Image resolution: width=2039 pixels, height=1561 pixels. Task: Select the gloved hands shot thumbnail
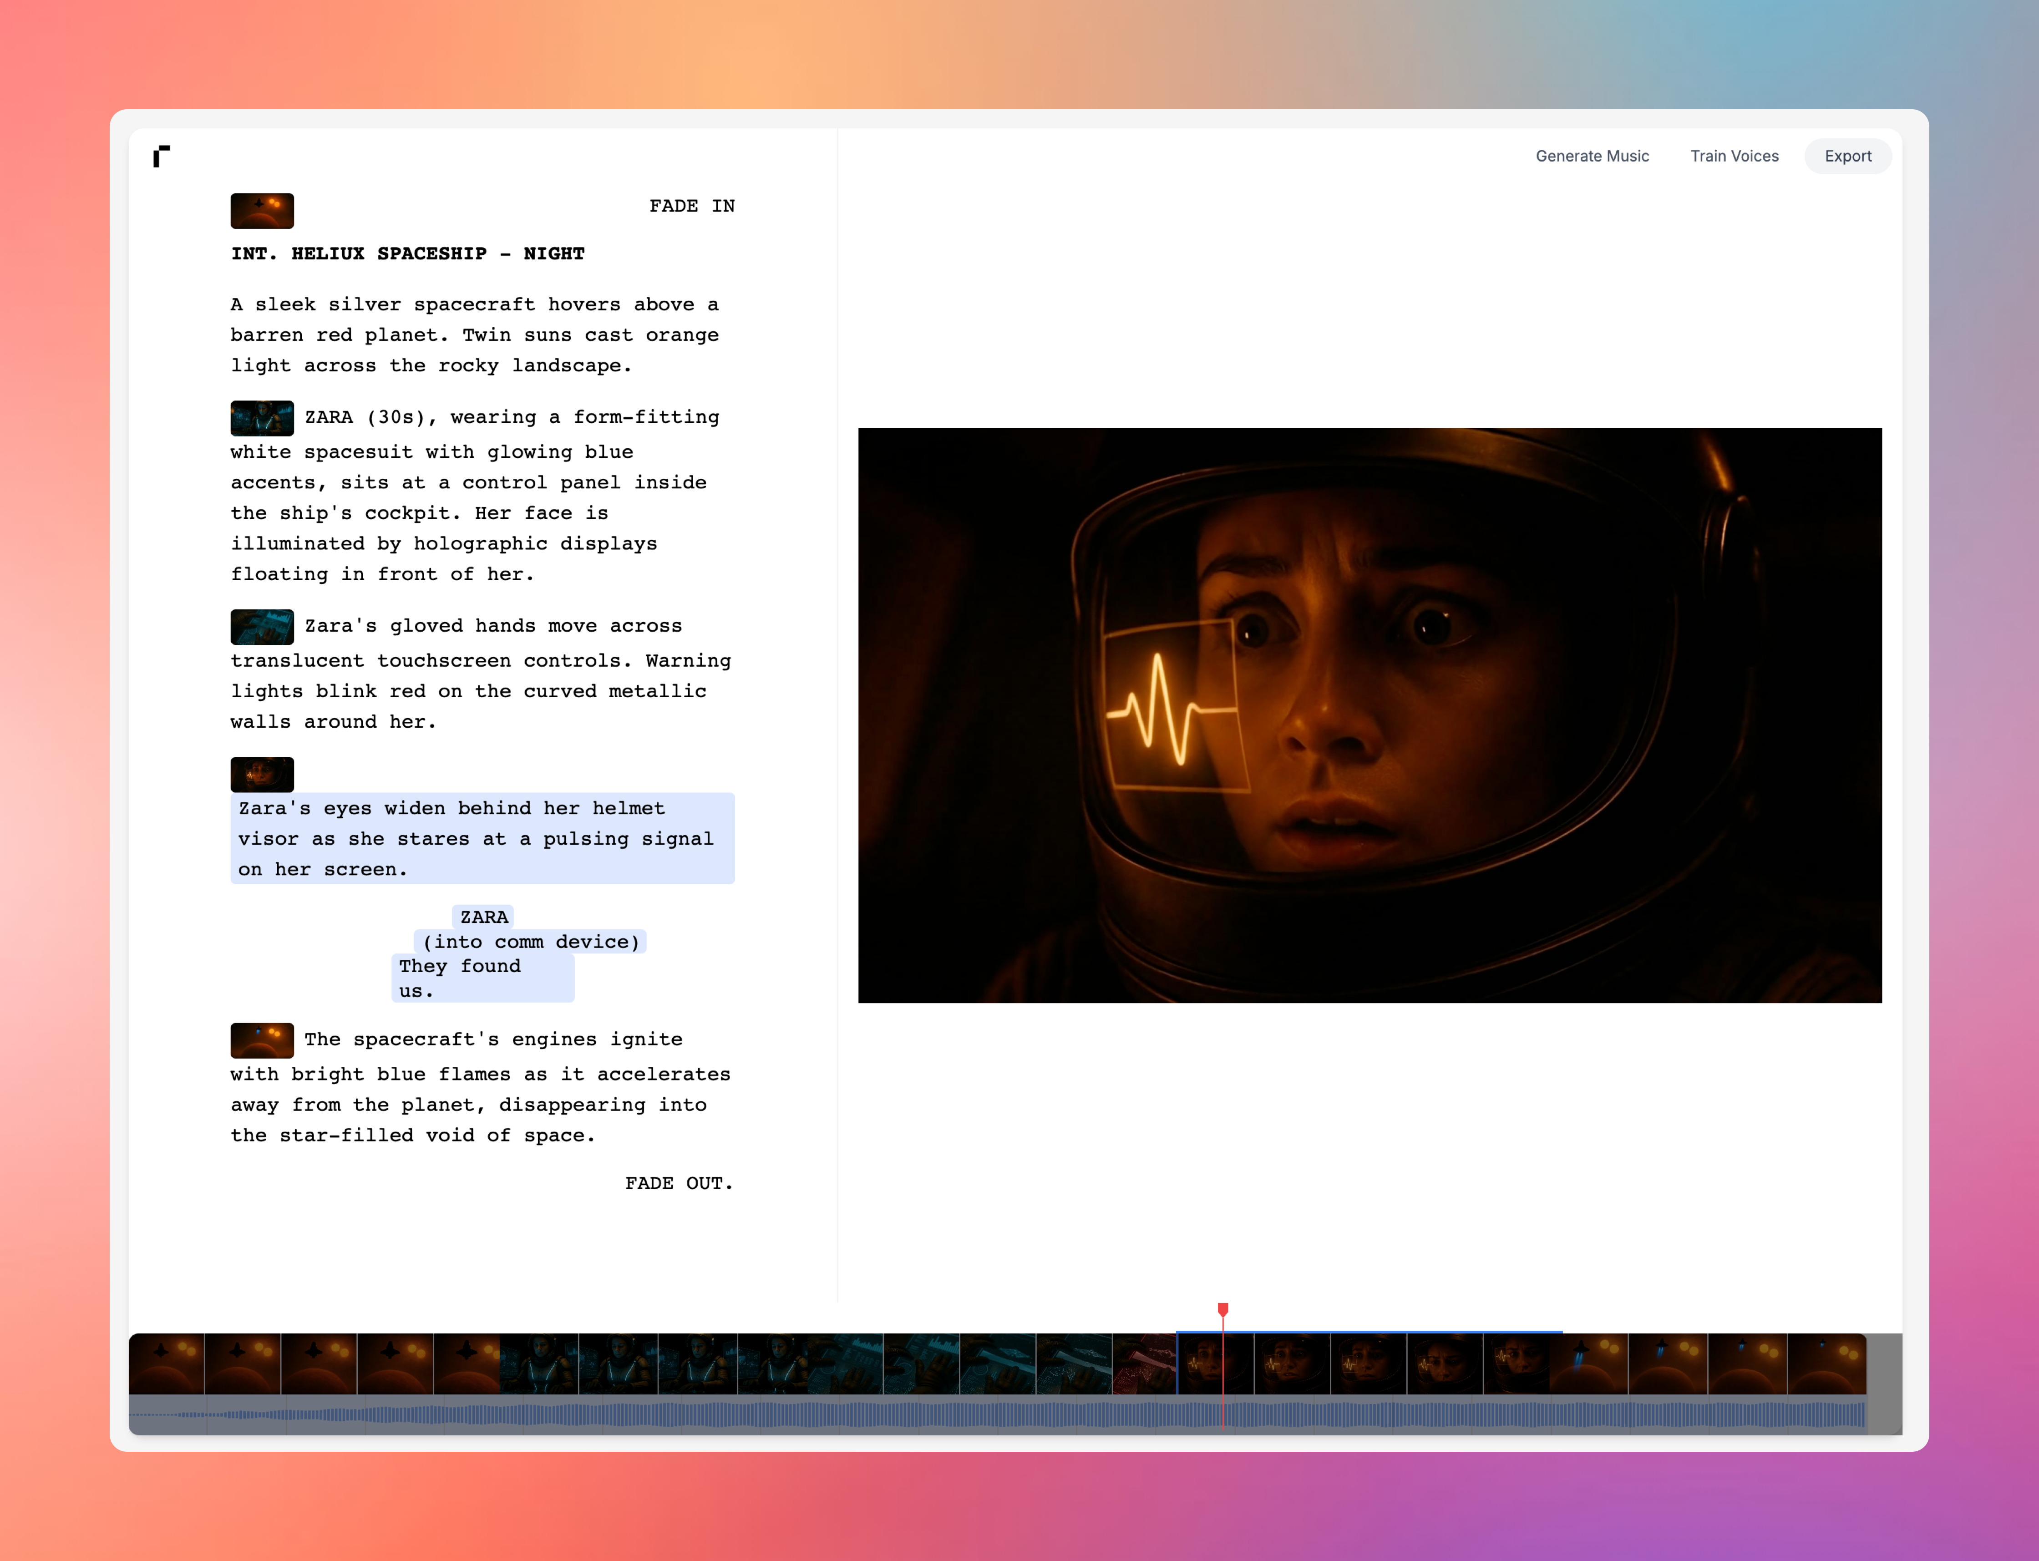coord(262,627)
